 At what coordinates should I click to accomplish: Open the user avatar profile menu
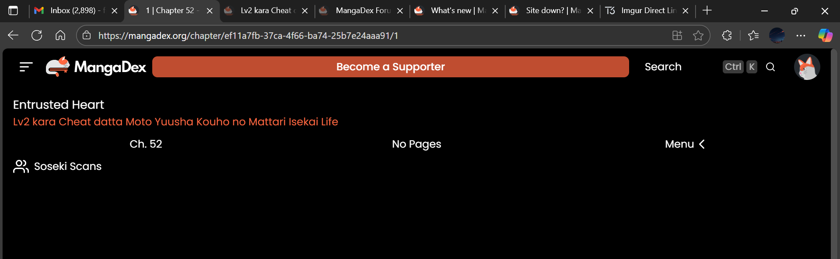click(x=807, y=67)
